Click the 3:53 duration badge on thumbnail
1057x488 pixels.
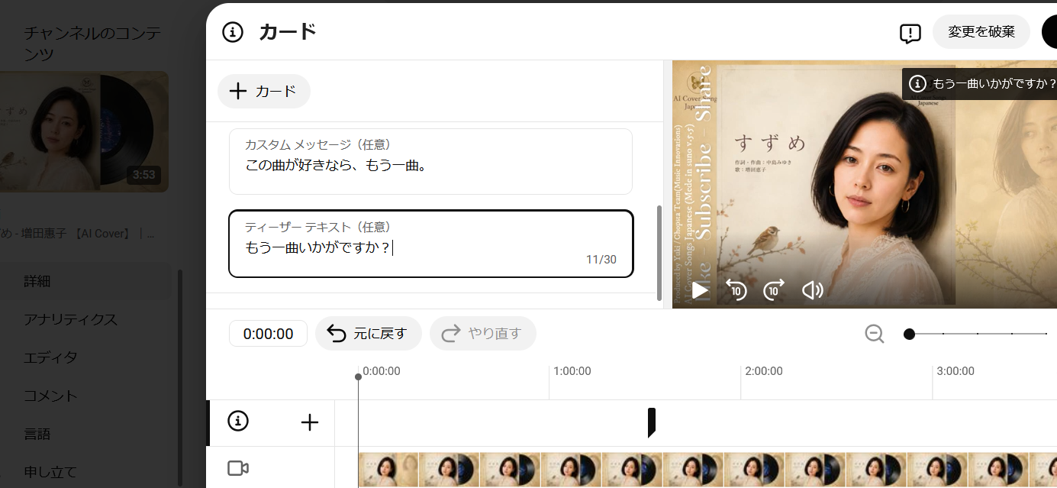click(143, 175)
